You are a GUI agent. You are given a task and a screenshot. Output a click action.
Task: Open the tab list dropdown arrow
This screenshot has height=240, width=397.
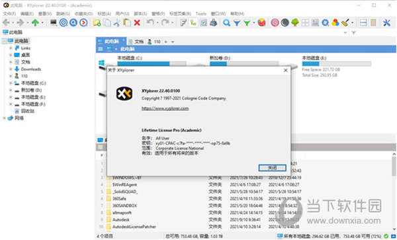(173, 42)
